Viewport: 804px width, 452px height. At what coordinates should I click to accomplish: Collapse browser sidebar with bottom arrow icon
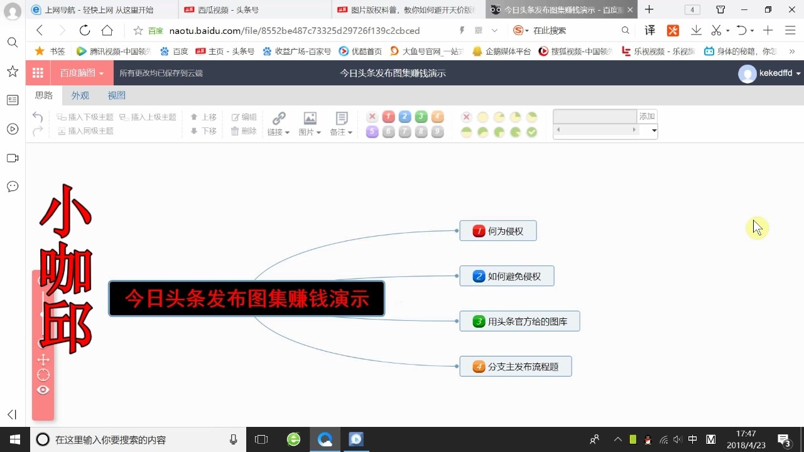pyautogui.click(x=12, y=414)
